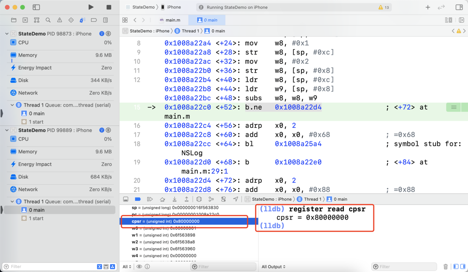Image resolution: width=468 pixels, height=272 pixels.
Task: Click the info button for PID 98873
Action: [x=102, y=34]
